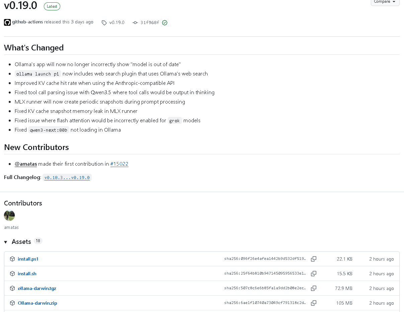Open the v0.18.3...v0.19.0 changelog link
Image resolution: width=404 pixels, height=312 pixels.
67,178
